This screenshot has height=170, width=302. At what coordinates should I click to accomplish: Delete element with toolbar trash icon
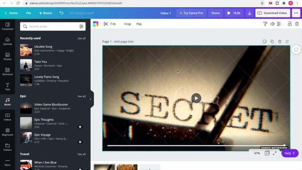pos(297,24)
